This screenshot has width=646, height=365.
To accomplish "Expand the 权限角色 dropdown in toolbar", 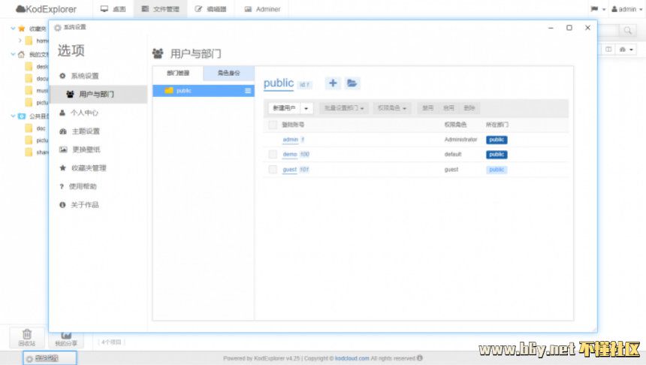I will (392, 108).
